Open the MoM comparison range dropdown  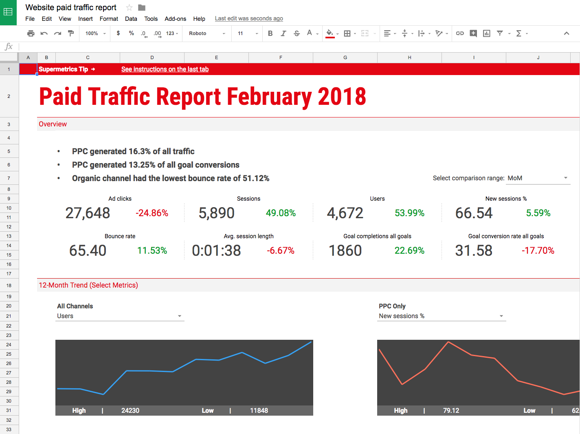538,178
